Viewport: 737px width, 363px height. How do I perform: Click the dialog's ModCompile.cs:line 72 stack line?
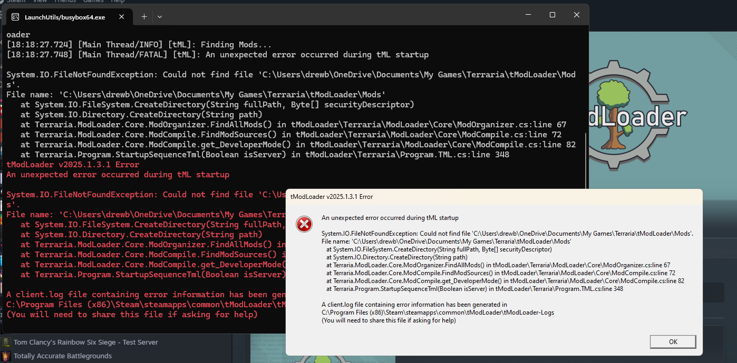point(501,273)
